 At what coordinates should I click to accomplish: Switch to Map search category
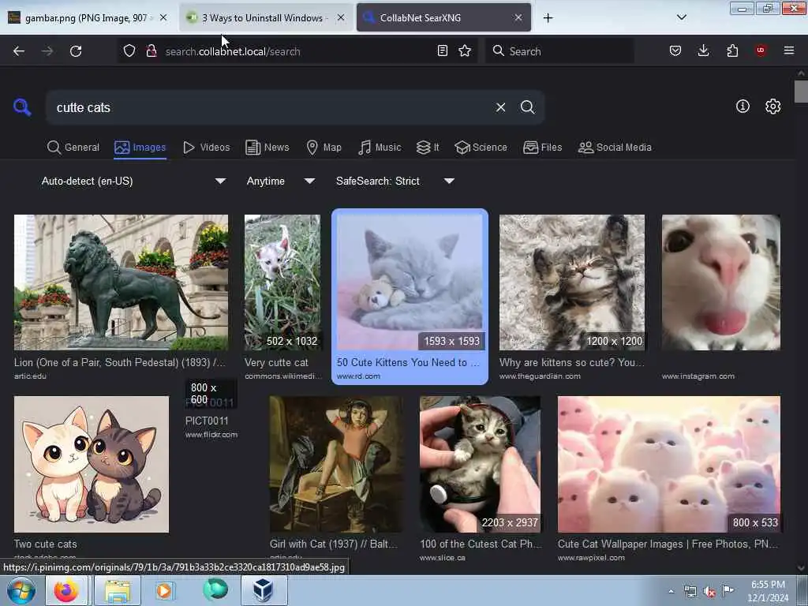point(324,148)
